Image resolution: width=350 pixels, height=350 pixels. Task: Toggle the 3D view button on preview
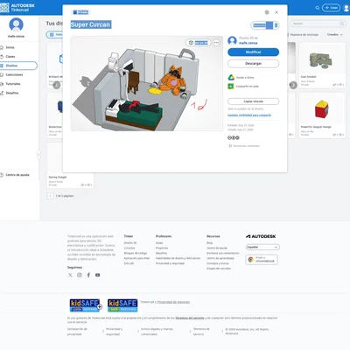[x=199, y=43]
